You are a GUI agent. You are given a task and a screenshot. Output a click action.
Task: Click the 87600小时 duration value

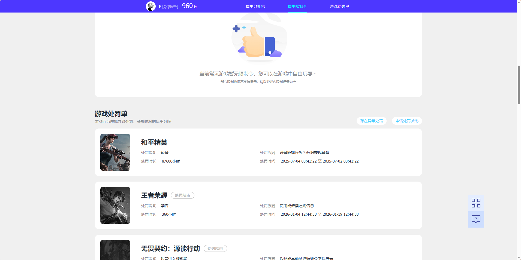pyautogui.click(x=171, y=161)
